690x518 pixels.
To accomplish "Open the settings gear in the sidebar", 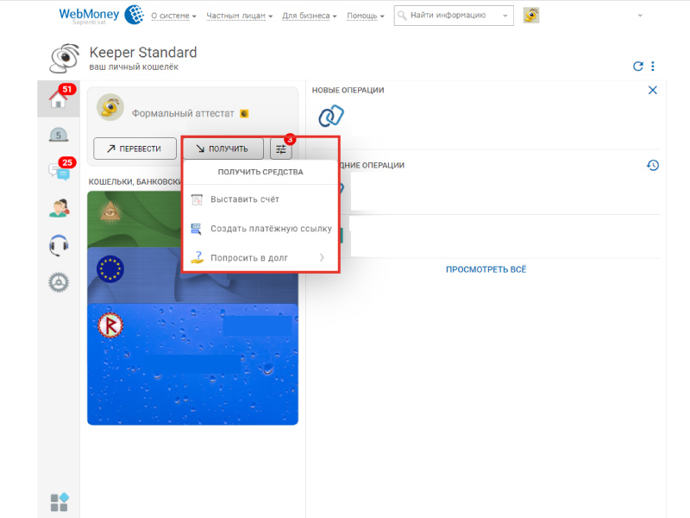I will point(58,282).
